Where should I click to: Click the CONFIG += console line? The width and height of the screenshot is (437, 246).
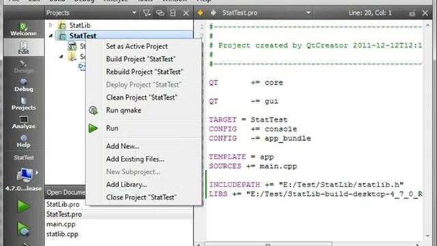tap(253, 129)
